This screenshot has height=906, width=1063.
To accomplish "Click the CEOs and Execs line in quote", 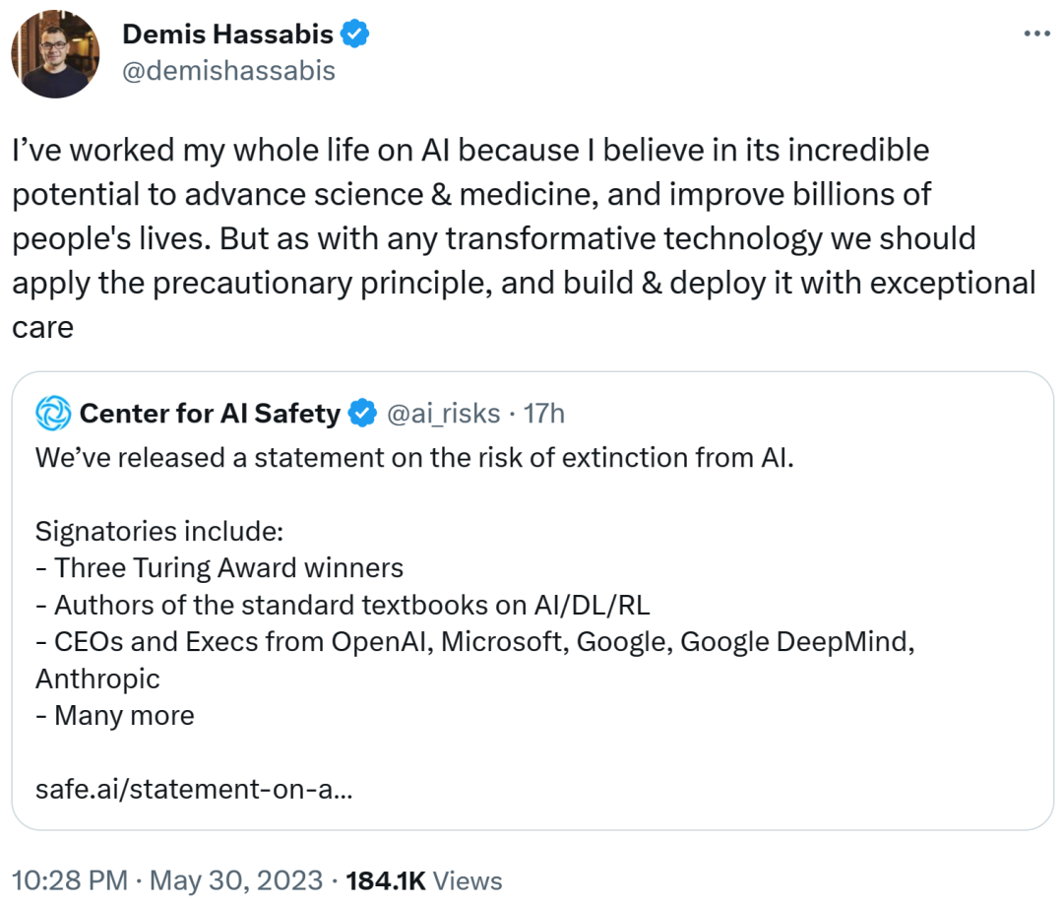I will click(x=475, y=660).
